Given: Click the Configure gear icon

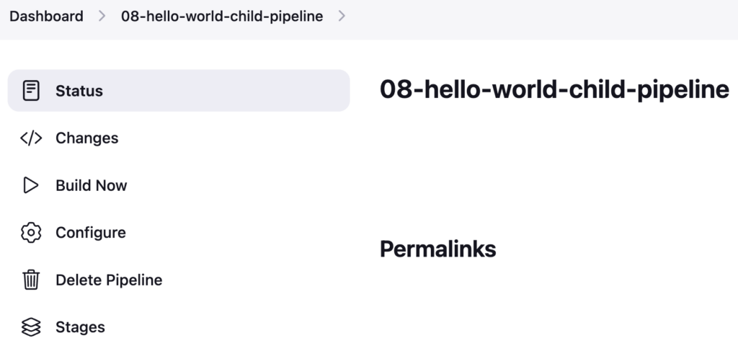Looking at the screenshot, I should pyautogui.click(x=31, y=232).
